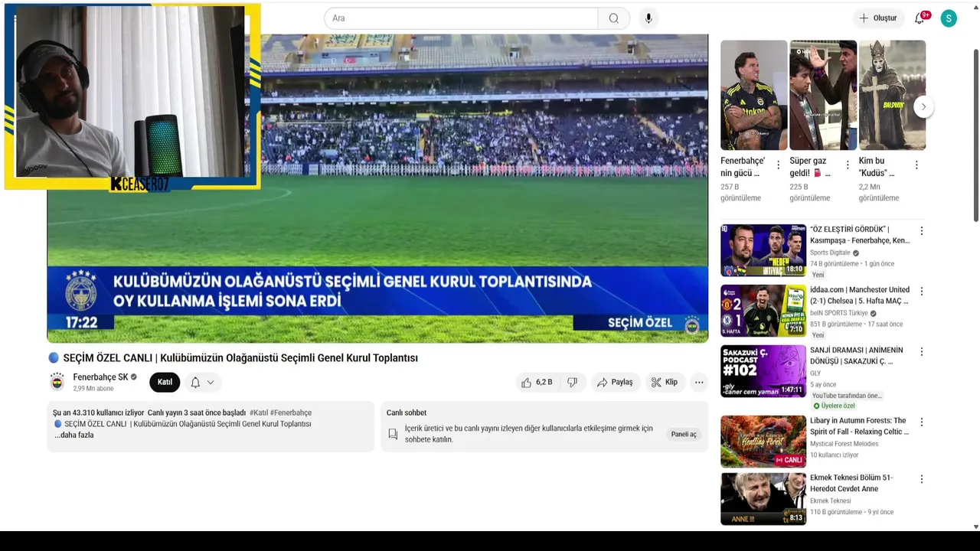Like the video with 6,2 B thumbs up
This screenshot has height=551, width=980.
537,382
